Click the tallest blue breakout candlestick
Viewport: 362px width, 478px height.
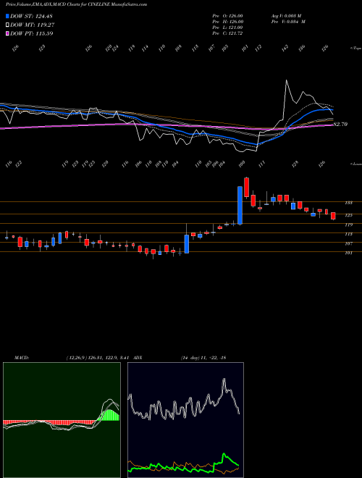(x=240, y=205)
